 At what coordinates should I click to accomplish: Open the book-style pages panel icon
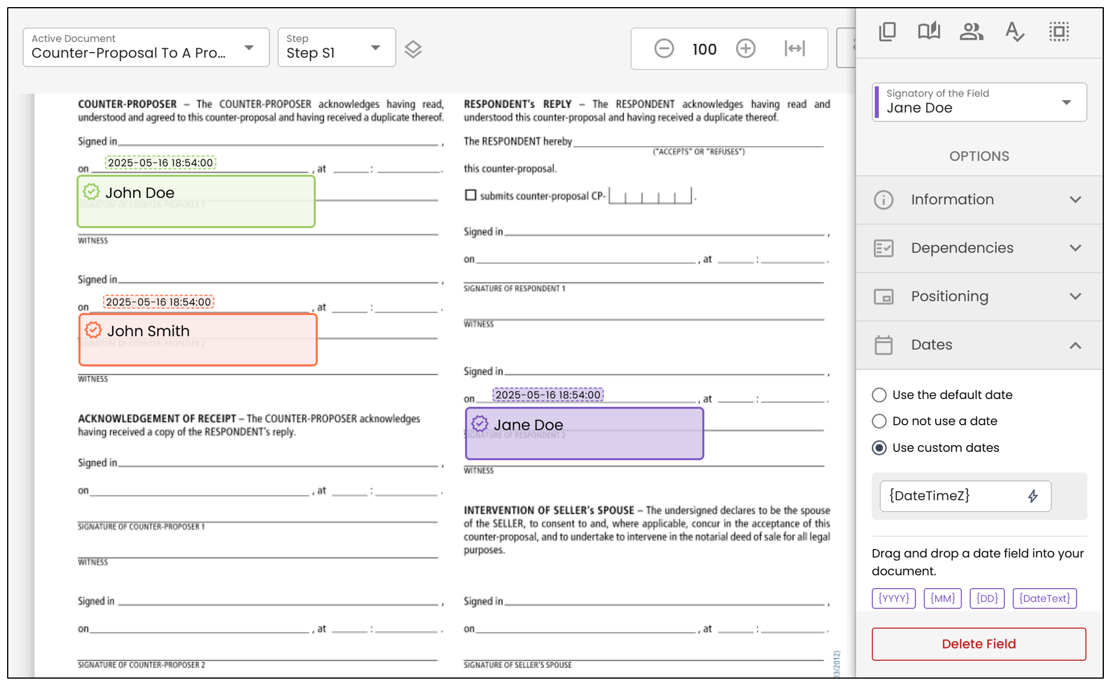click(928, 31)
